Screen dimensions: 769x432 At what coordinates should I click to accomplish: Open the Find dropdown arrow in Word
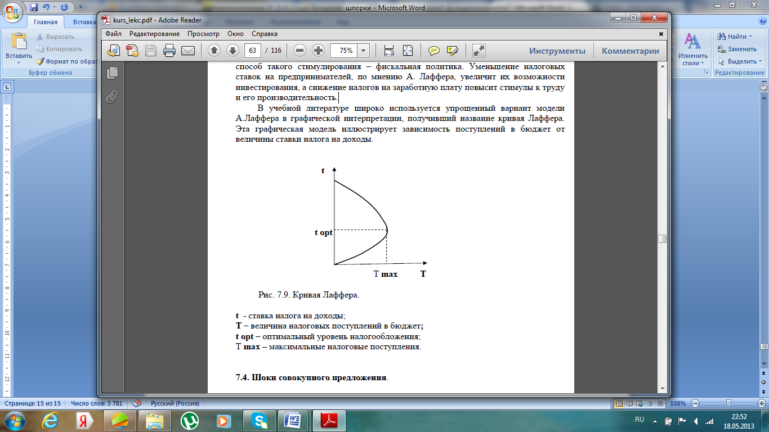pos(750,37)
